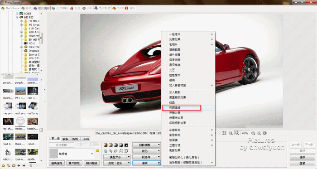317x169 pixels.
Task: Go forward using the right arrow below thumbnails
Action: pyautogui.click(x=24, y=165)
